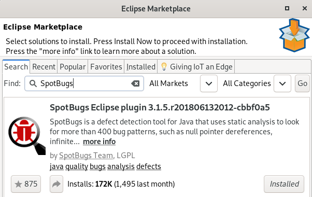Open the more info link
Screen dimensions: 312x197
(x=100, y=142)
